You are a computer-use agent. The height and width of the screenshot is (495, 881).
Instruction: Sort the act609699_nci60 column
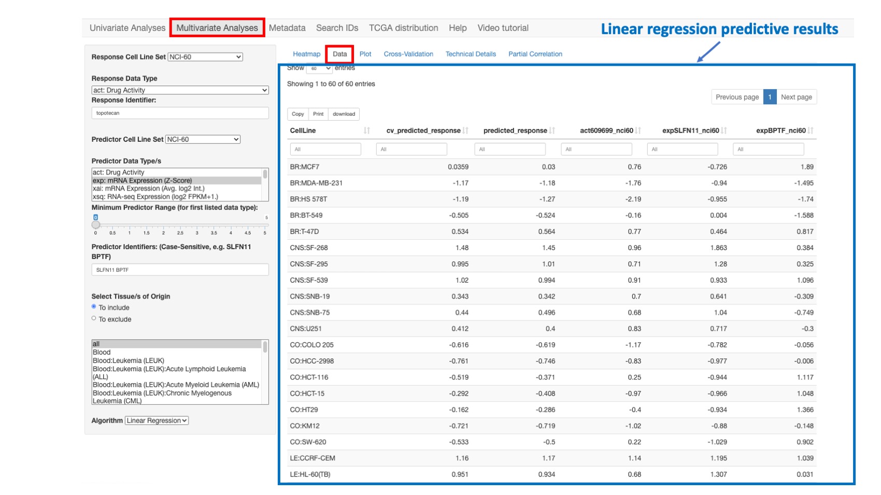[639, 131]
